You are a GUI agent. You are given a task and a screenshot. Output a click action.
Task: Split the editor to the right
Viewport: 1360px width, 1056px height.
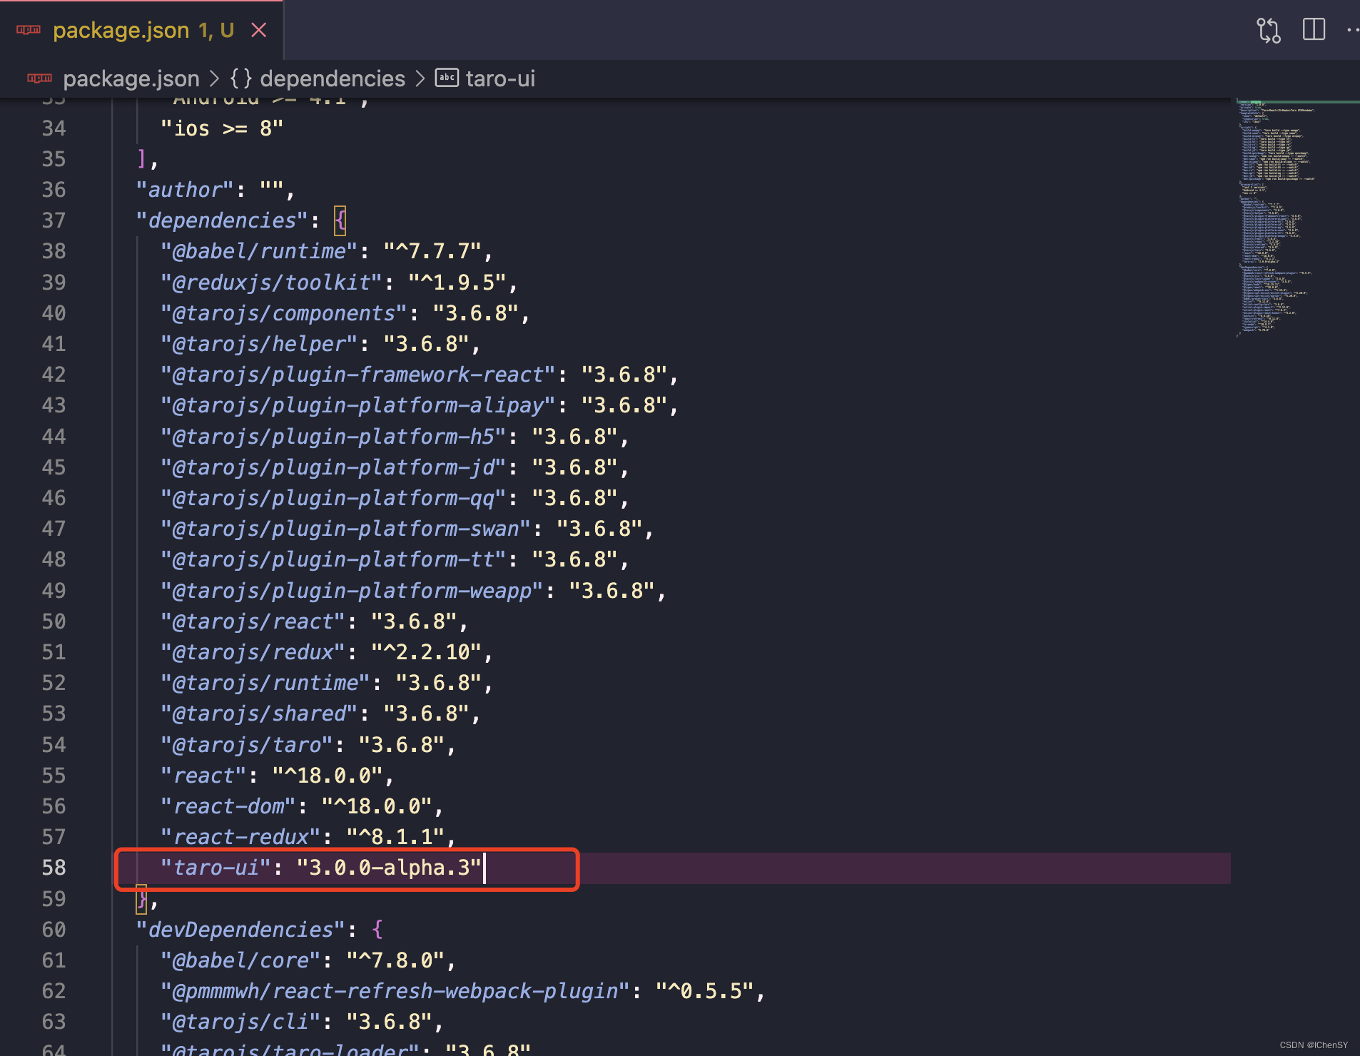click(1314, 30)
